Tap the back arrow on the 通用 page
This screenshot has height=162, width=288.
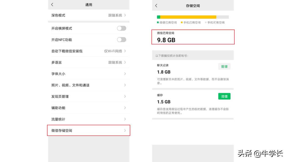click(x=52, y=5)
